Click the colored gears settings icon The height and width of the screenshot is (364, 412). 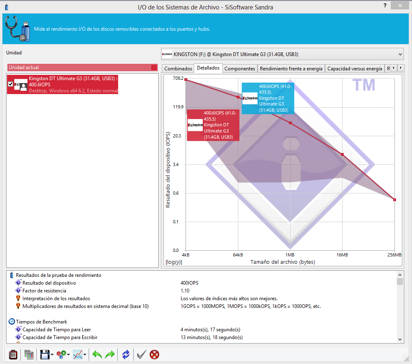[x=61, y=355]
